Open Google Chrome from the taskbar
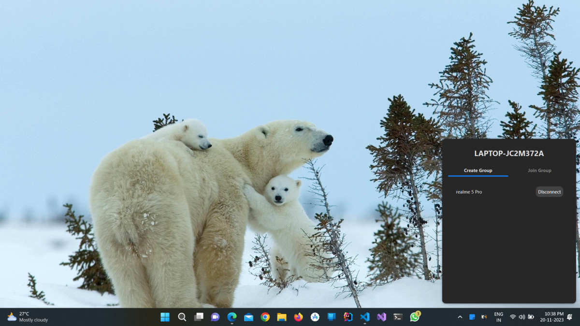 pyautogui.click(x=265, y=317)
